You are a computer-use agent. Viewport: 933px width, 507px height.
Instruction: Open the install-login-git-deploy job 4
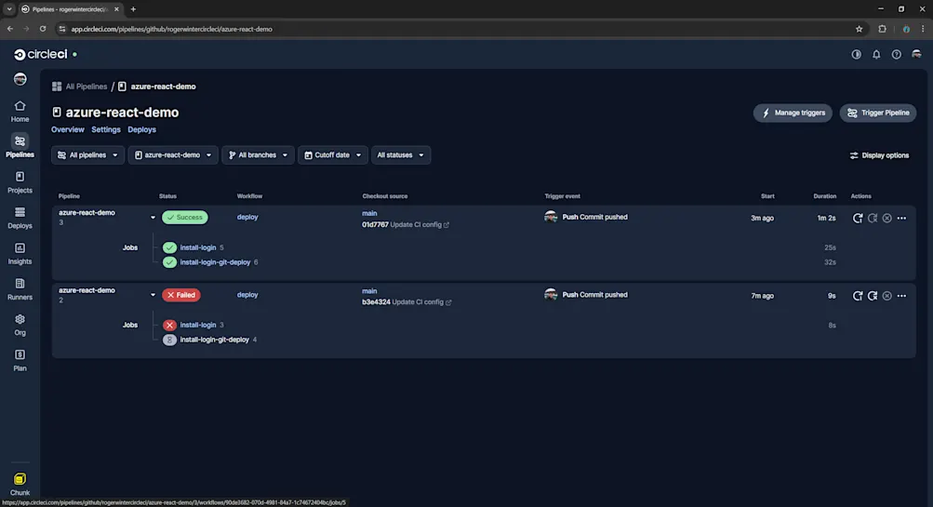pyautogui.click(x=214, y=340)
